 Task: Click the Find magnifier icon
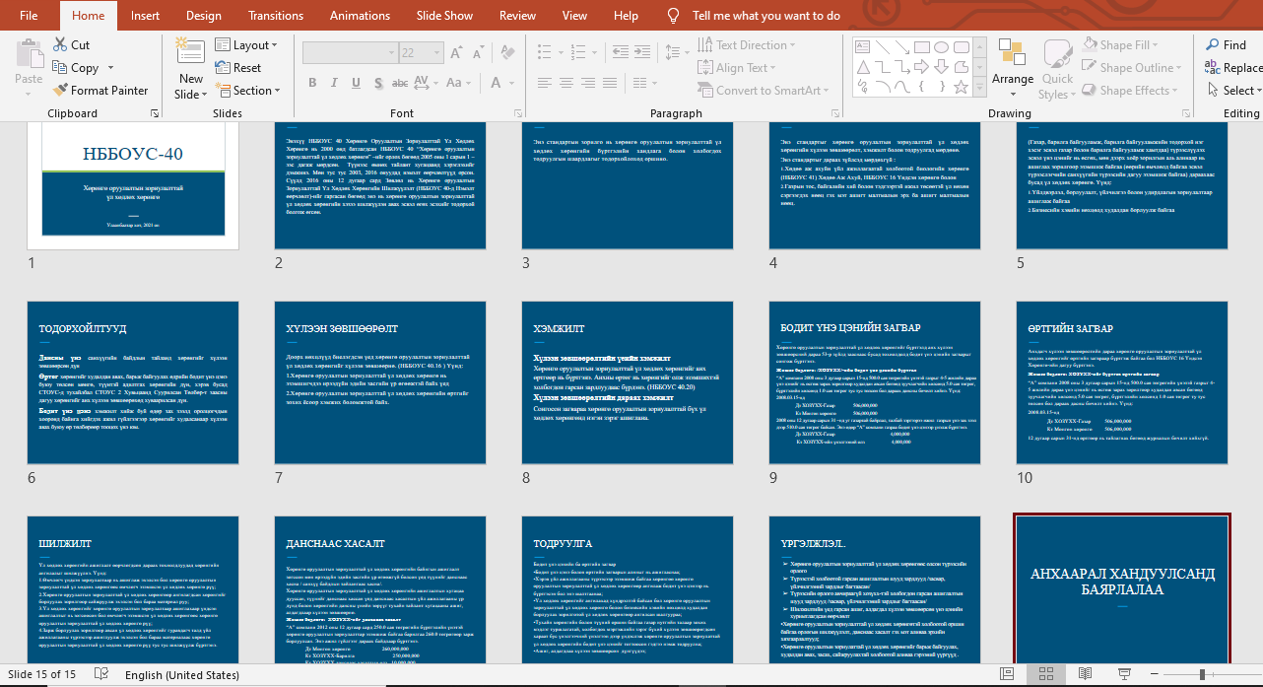1211,44
